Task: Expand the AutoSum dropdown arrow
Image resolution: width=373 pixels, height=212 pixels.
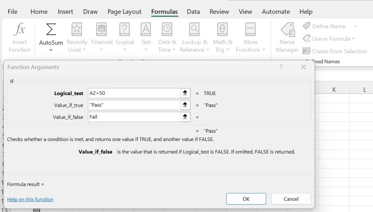Action: coord(51,50)
